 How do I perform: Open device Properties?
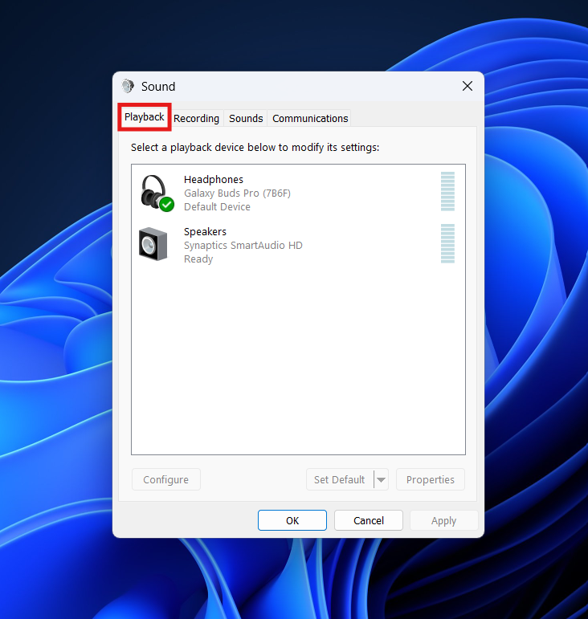[430, 480]
